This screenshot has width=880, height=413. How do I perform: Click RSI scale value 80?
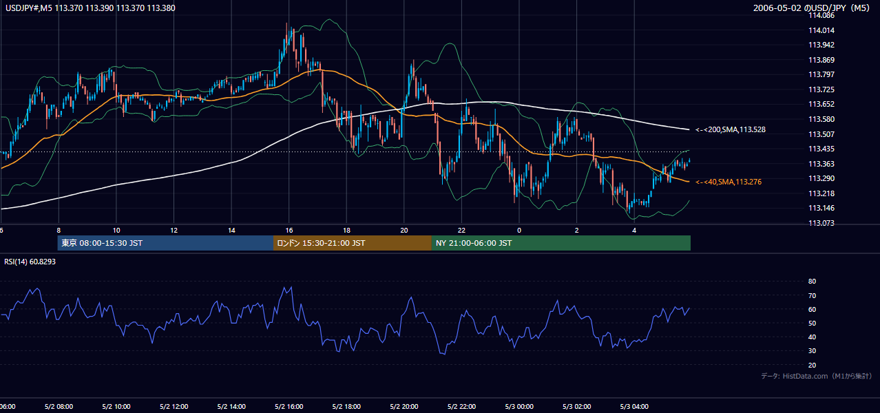pyautogui.click(x=812, y=282)
